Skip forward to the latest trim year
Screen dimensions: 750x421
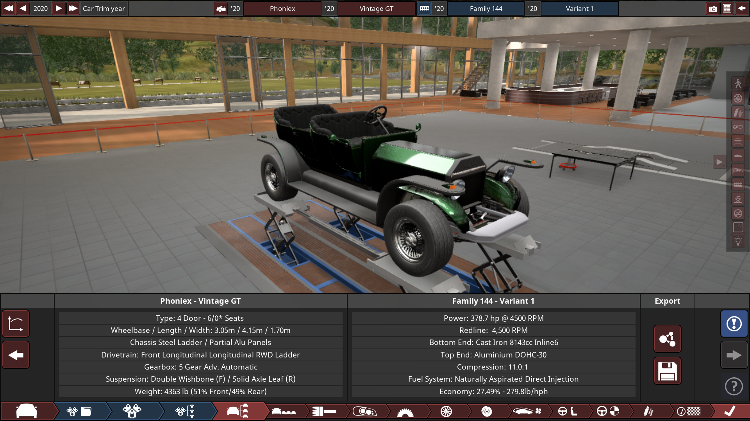pyautogui.click(x=73, y=8)
